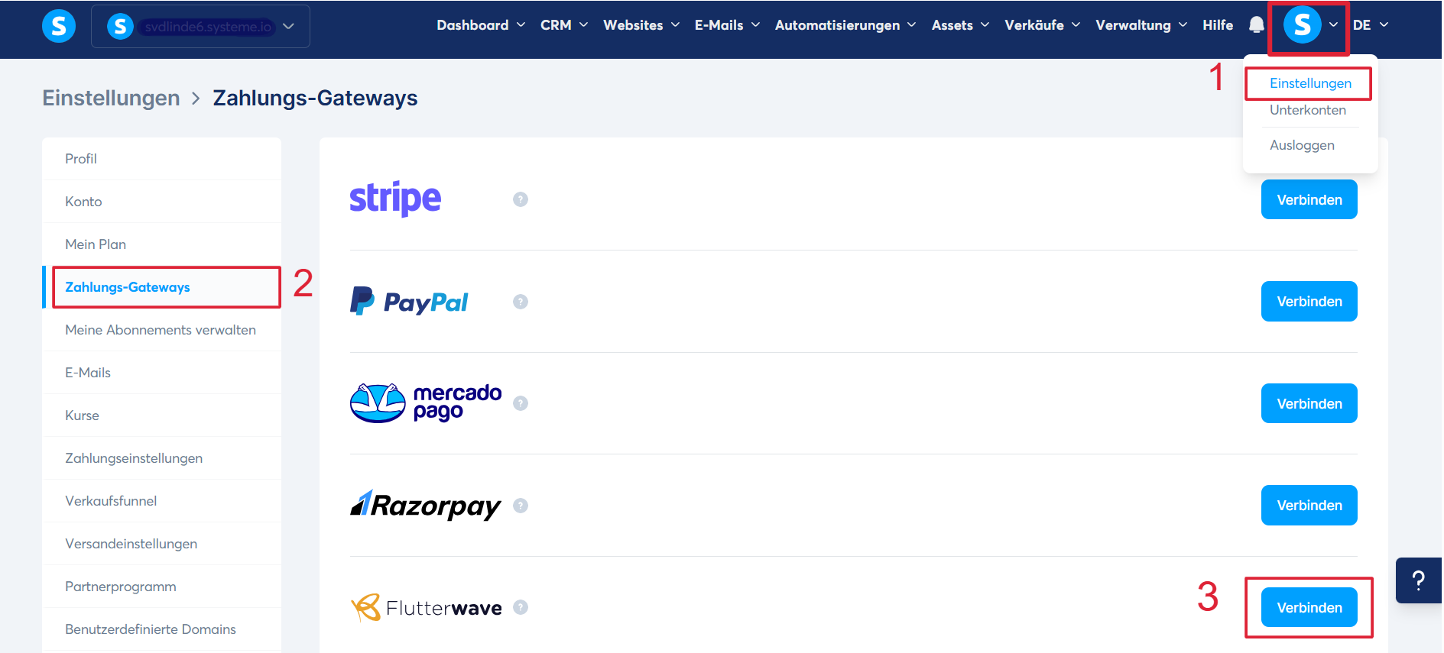Open Kurse in the sidebar
The image size is (1444, 653).
(162, 415)
